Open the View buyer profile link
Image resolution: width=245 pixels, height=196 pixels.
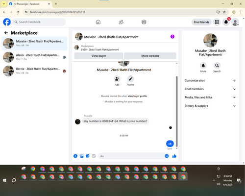(x=137, y=96)
